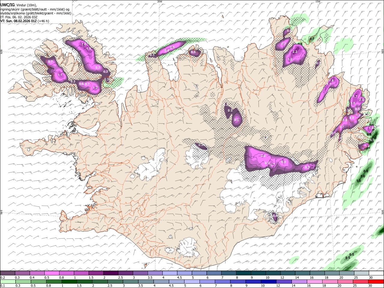The width and height of the screenshot is (384, 288).
Task: Select rain legend red swatch between 25 and 30
Action: click(361, 281)
